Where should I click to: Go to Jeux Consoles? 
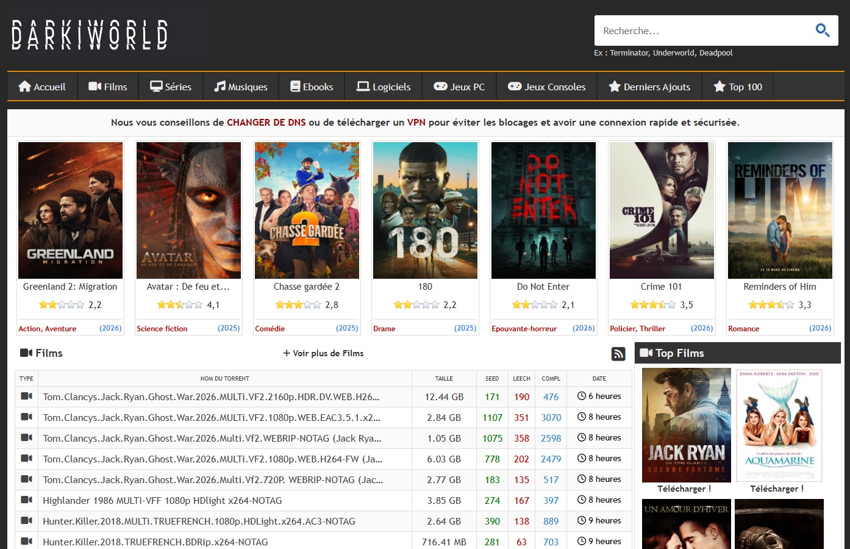click(547, 87)
